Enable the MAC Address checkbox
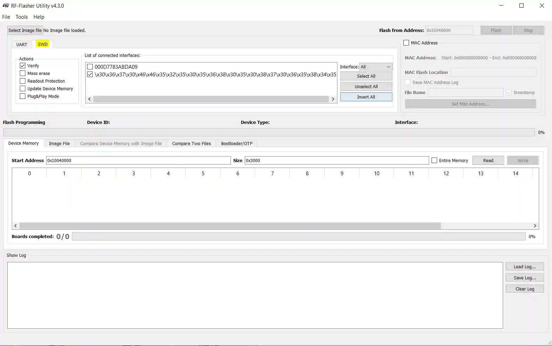The width and height of the screenshot is (552, 346). pyautogui.click(x=406, y=43)
